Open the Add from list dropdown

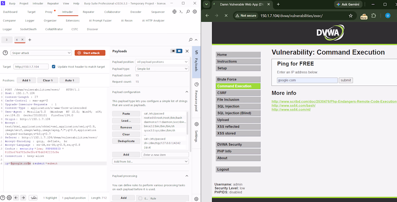click(x=150, y=162)
